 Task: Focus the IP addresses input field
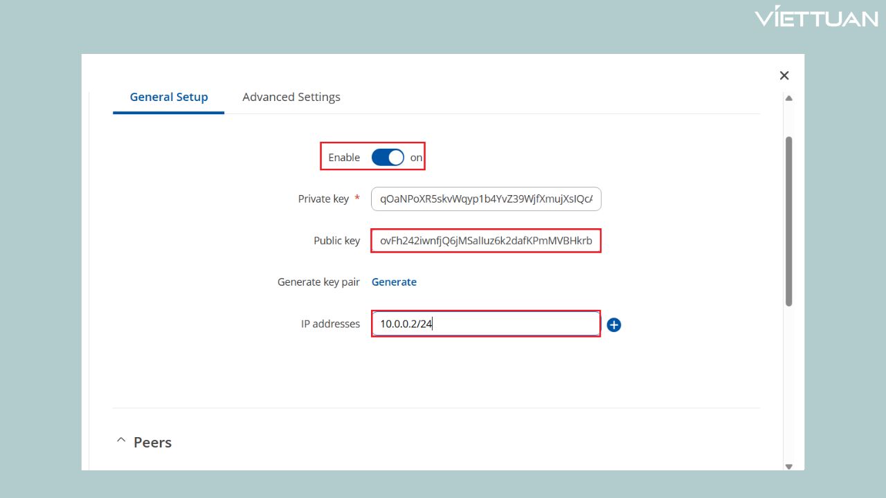tap(486, 324)
